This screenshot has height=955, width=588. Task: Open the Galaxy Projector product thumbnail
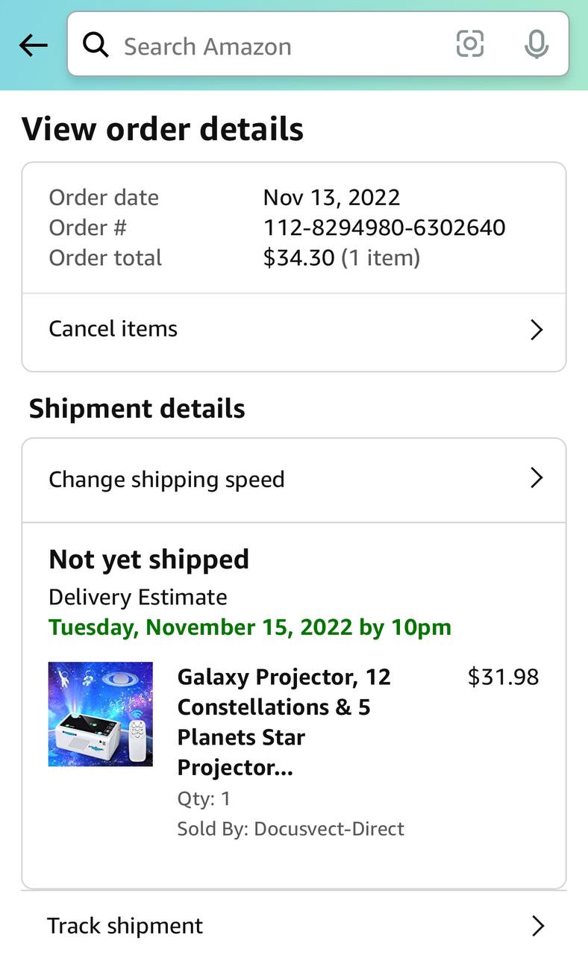[x=101, y=714]
